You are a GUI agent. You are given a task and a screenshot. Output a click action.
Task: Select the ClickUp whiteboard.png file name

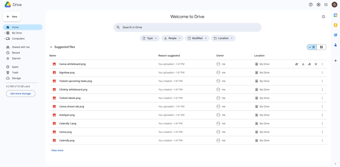pos(73,90)
